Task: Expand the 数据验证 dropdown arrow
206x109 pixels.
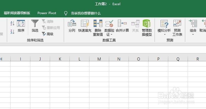Action: (112, 35)
